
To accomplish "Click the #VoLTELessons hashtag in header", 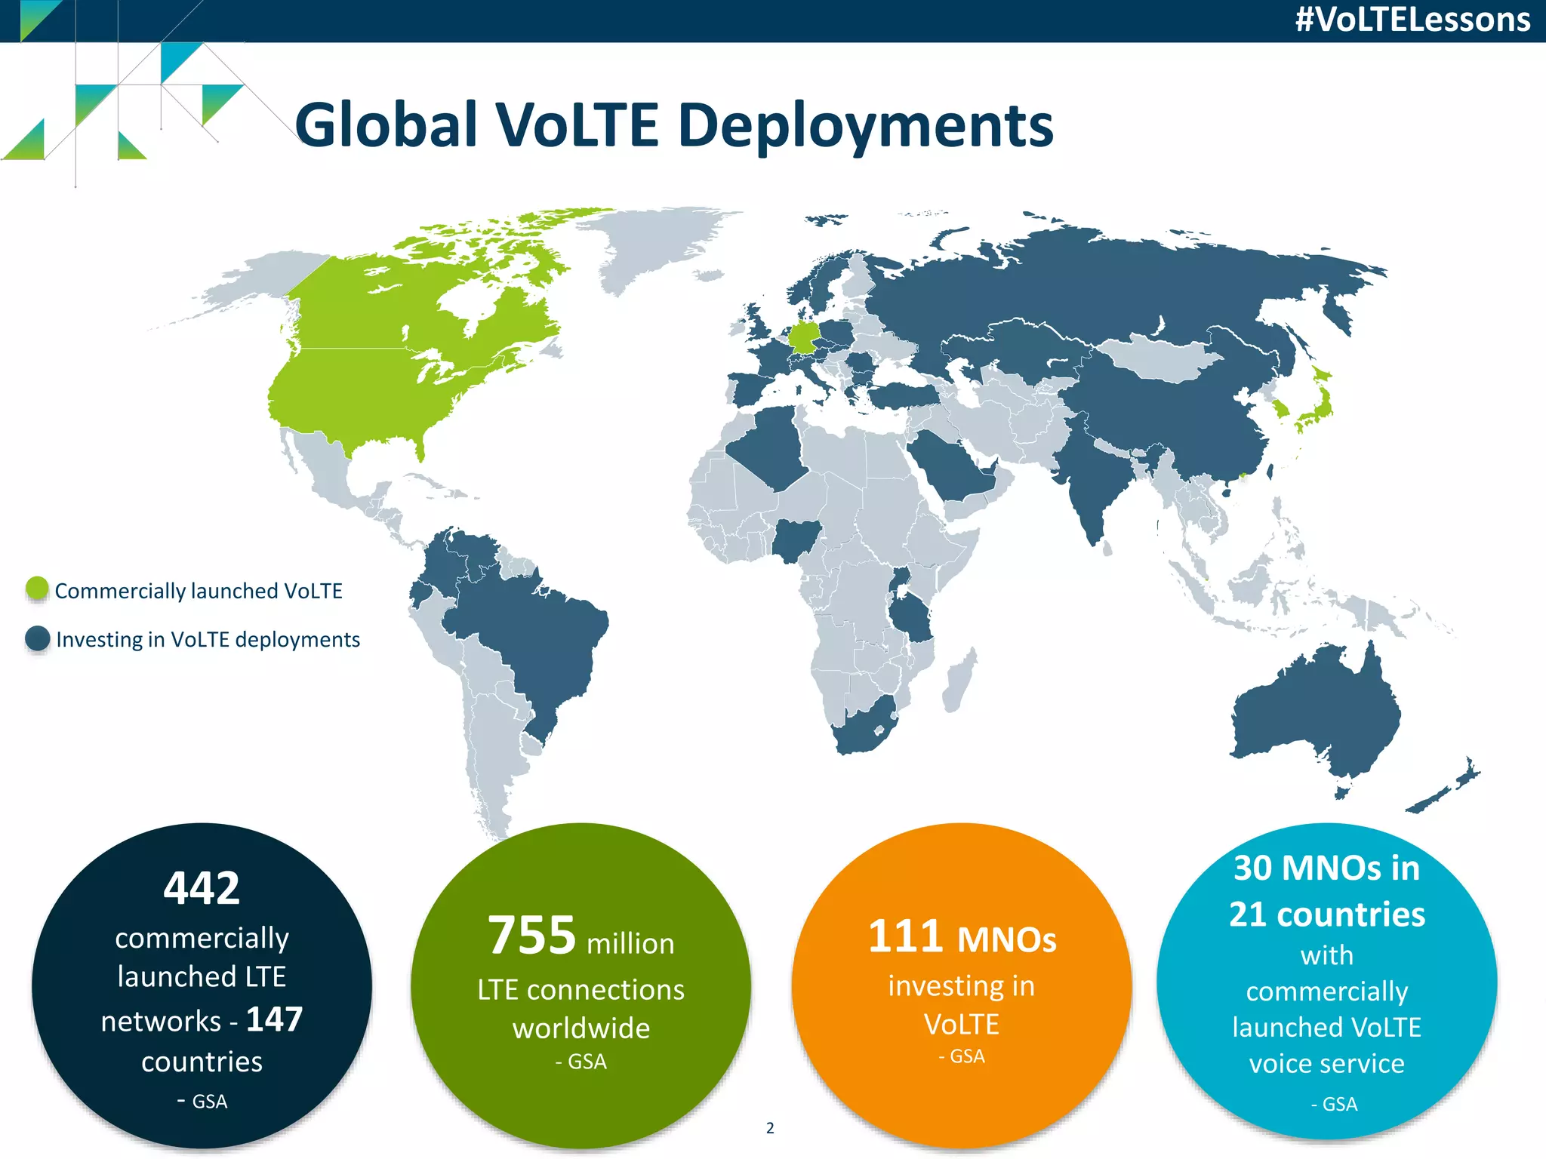I will [1412, 20].
